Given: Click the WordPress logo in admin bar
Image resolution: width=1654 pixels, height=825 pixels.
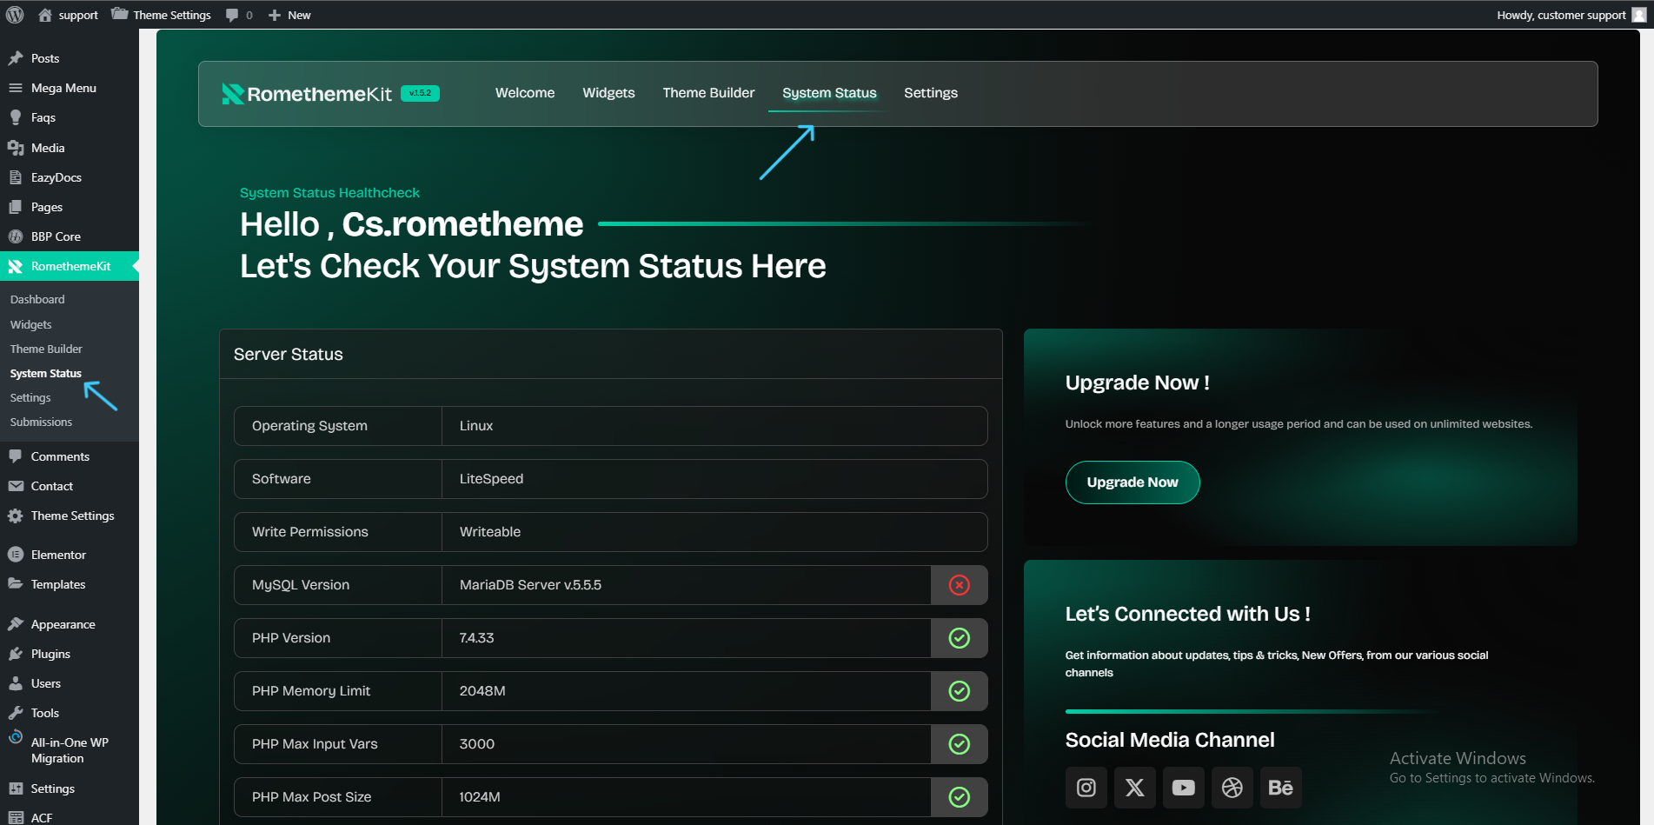Looking at the screenshot, I should point(15,15).
